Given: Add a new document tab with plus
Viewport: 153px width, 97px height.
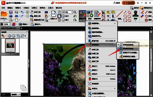Looking at the screenshot, I should click(x=22, y=28).
